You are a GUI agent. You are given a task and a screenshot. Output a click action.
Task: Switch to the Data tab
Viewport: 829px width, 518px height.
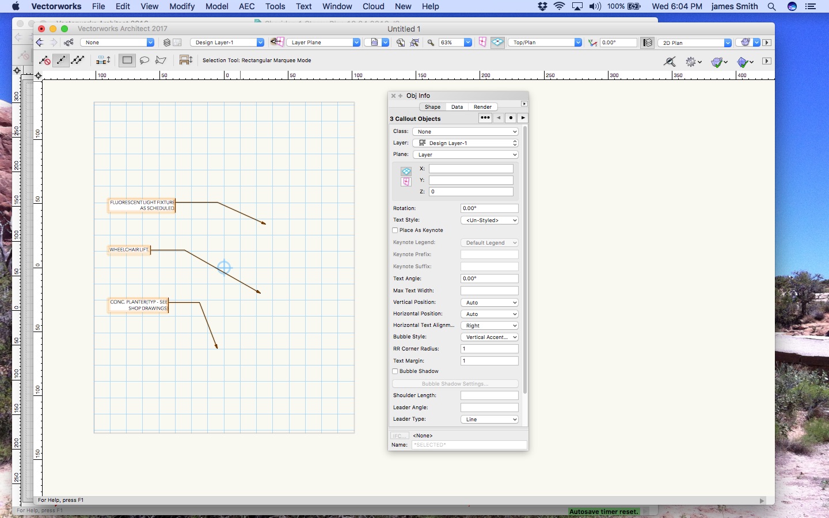click(x=457, y=107)
